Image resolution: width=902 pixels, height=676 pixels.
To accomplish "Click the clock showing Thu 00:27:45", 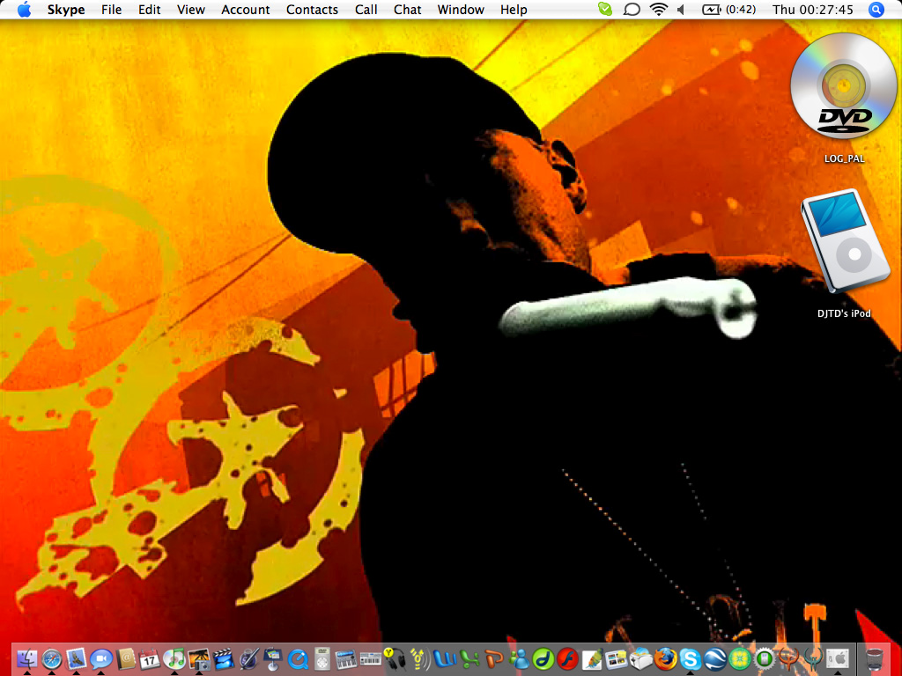I will (x=813, y=9).
